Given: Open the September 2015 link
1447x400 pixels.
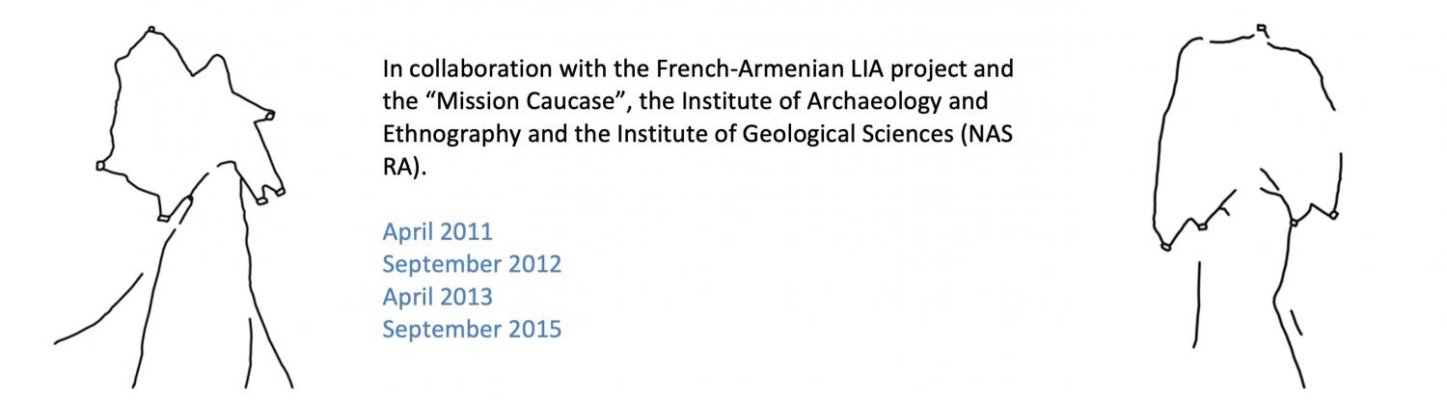Looking at the screenshot, I should click(x=472, y=330).
